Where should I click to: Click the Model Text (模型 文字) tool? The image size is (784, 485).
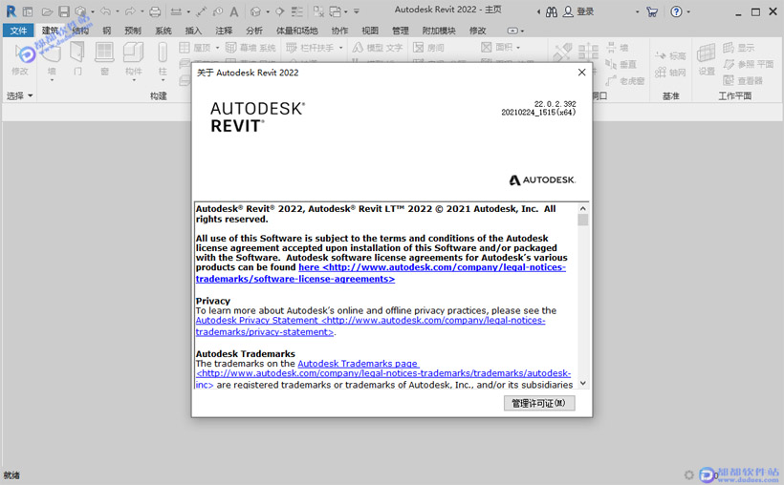tap(378, 48)
